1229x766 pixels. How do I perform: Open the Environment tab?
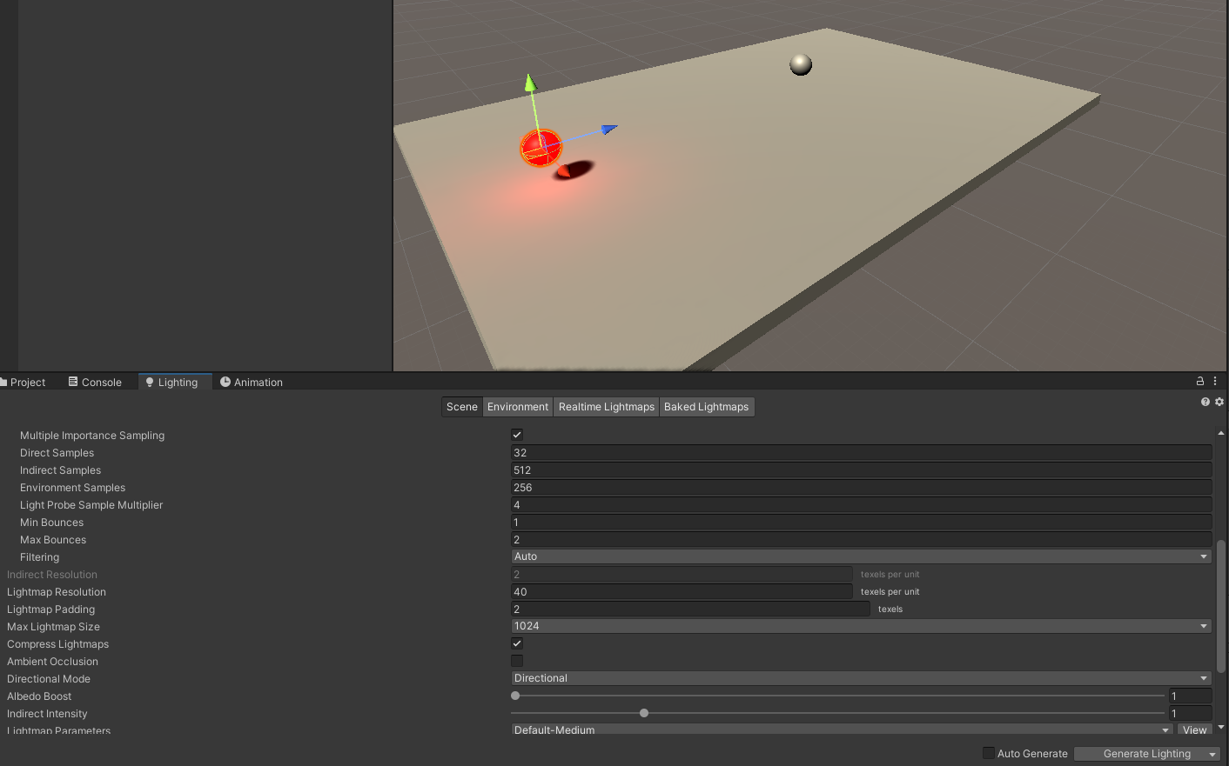pos(517,406)
